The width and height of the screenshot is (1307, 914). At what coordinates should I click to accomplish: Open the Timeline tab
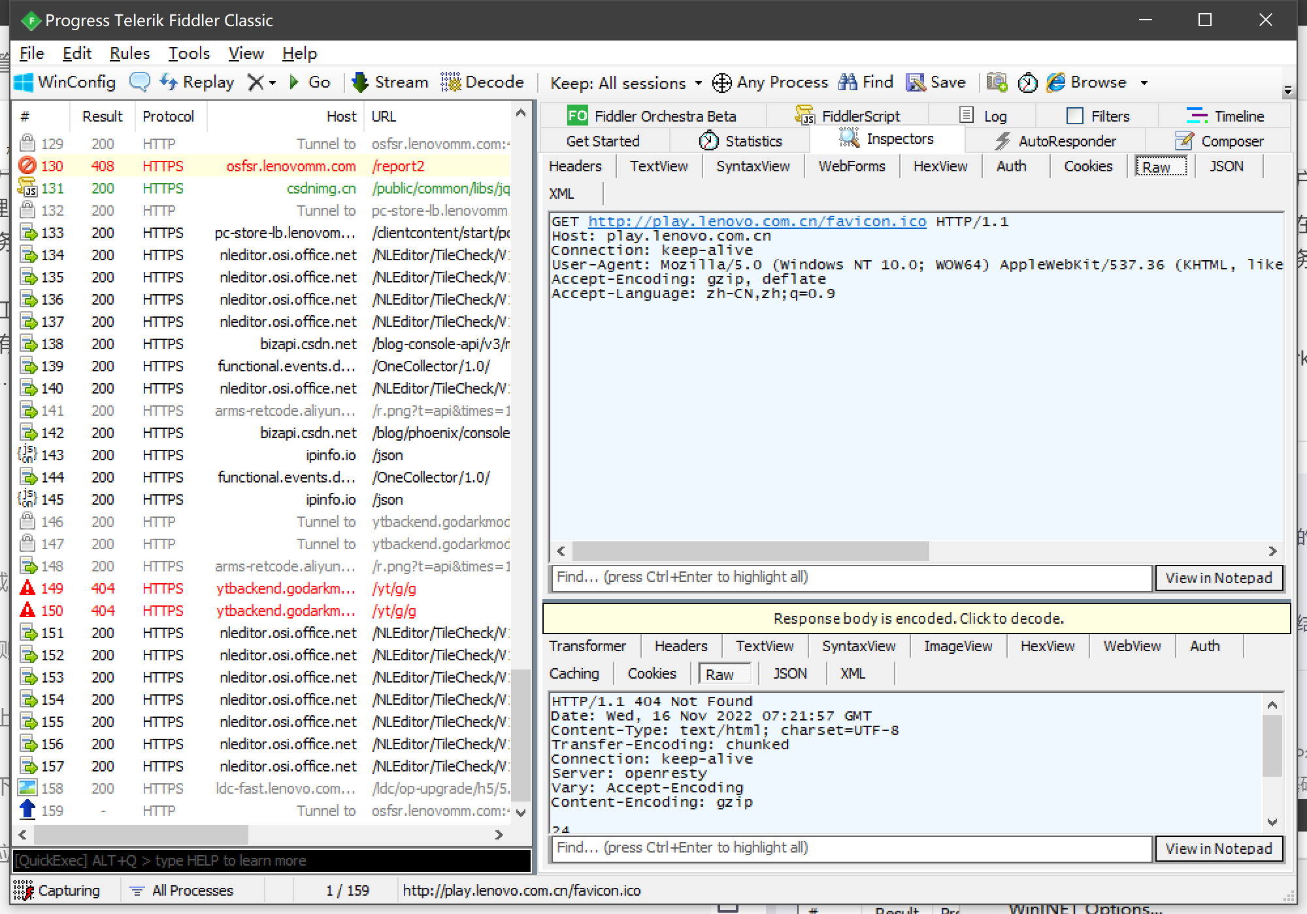coord(1225,116)
